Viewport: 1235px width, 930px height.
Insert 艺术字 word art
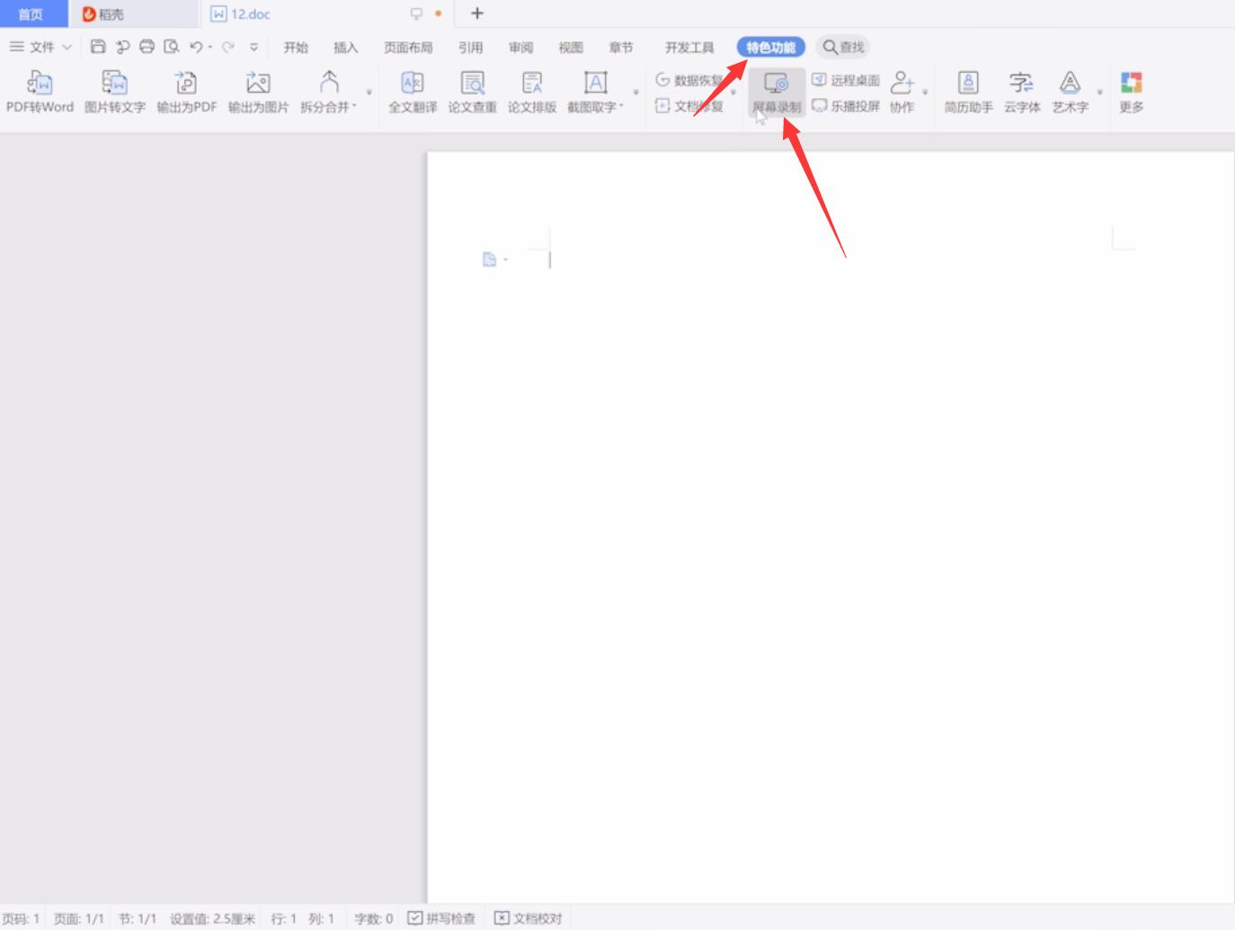tap(1070, 93)
